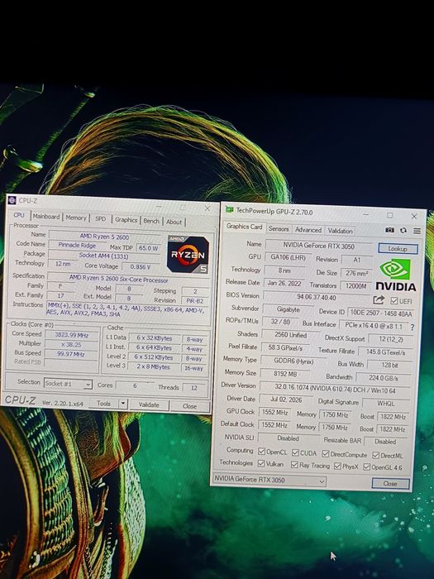This screenshot has height=579, width=434.
Task: Open the Sensors tab in GPU-Z
Action: 279,228
